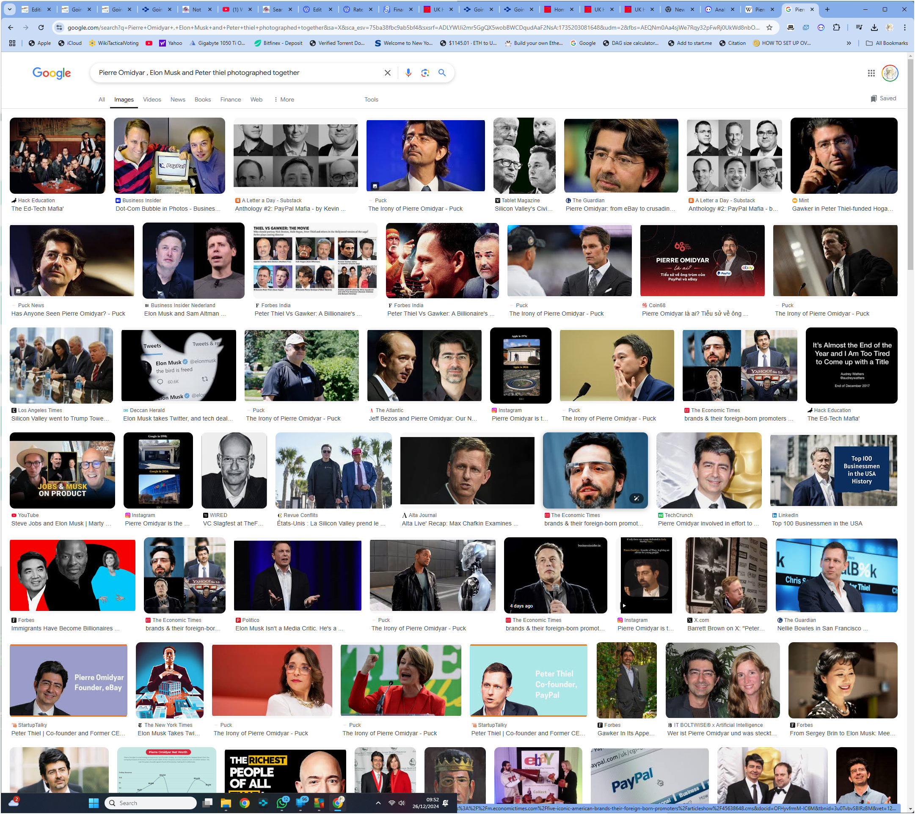Image resolution: width=915 pixels, height=814 pixels.
Task: Click 'Has Anyone Seen Pierre Omidyar? - Puck' title
Action: (68, 313)
